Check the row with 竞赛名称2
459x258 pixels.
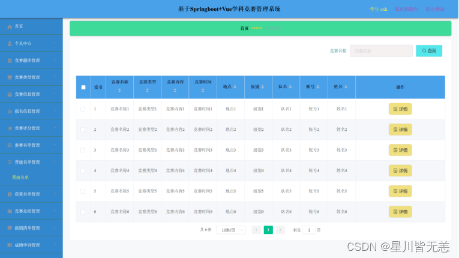click(x=83, y=130)
